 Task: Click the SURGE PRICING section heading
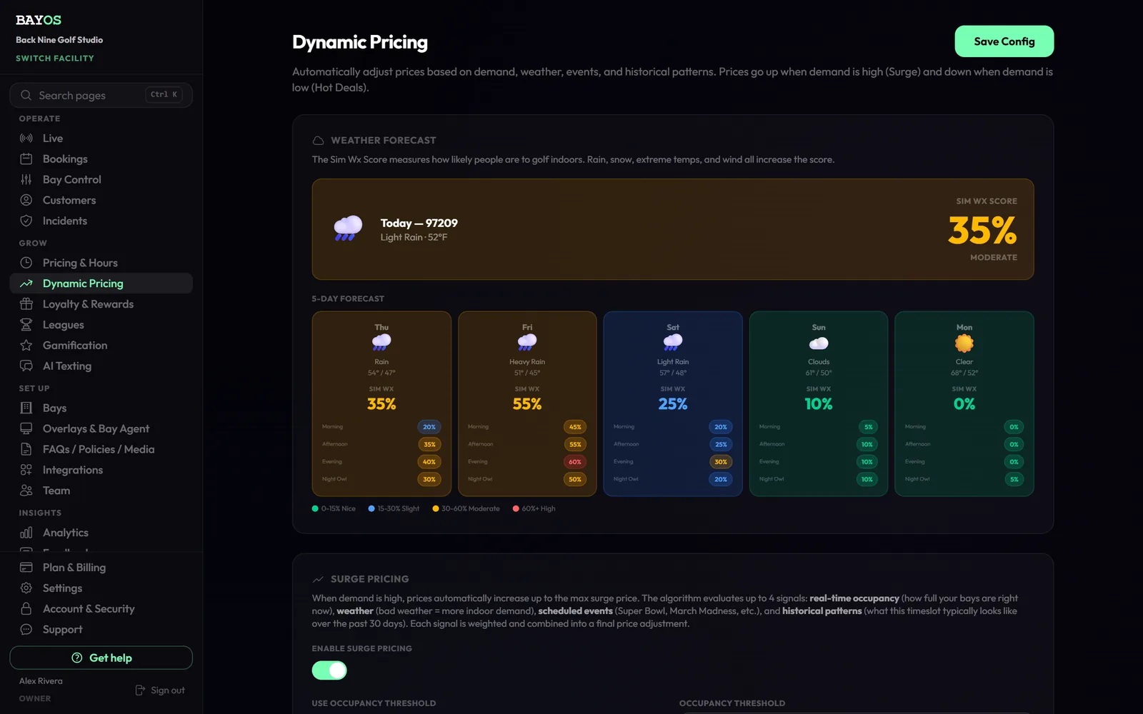click(x=370, y=579)
